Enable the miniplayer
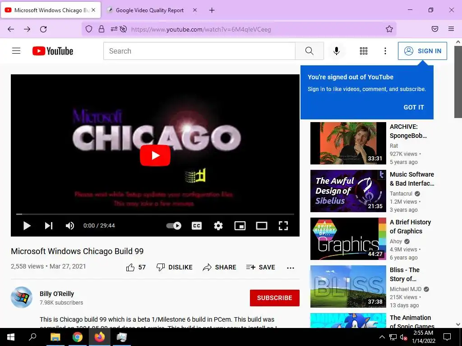This screenshot has height=346, width=462. [x=240, y=226]
